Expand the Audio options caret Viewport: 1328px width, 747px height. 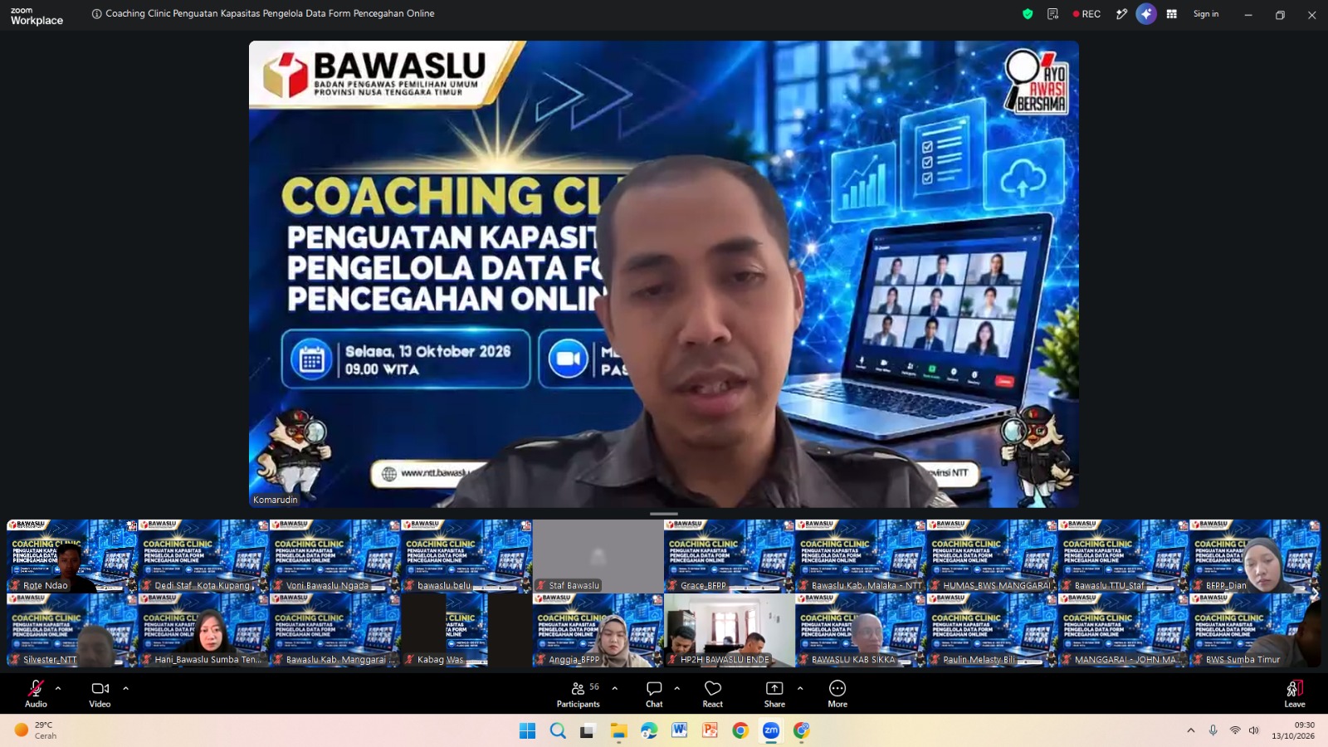pos(58,688)
